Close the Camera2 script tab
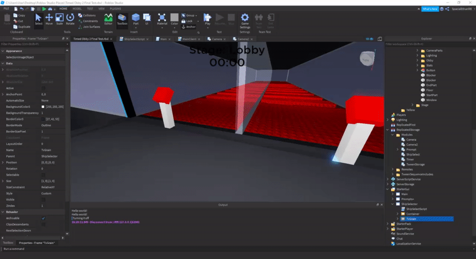Screen dimensions: 476x259 tap(252, 39)
